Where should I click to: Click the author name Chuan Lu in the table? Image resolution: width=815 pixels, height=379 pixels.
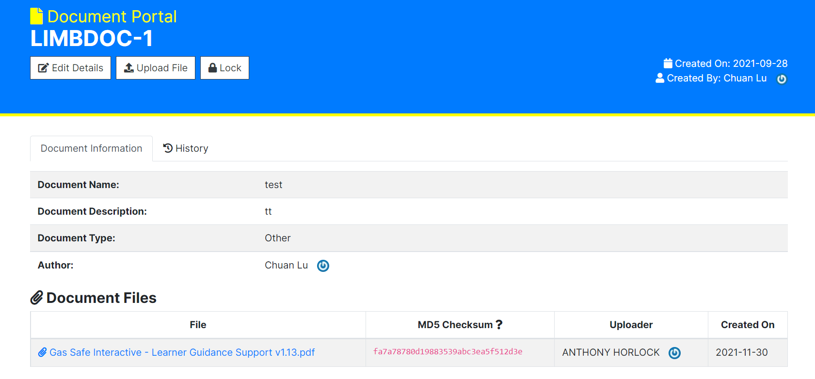(286, 265)
